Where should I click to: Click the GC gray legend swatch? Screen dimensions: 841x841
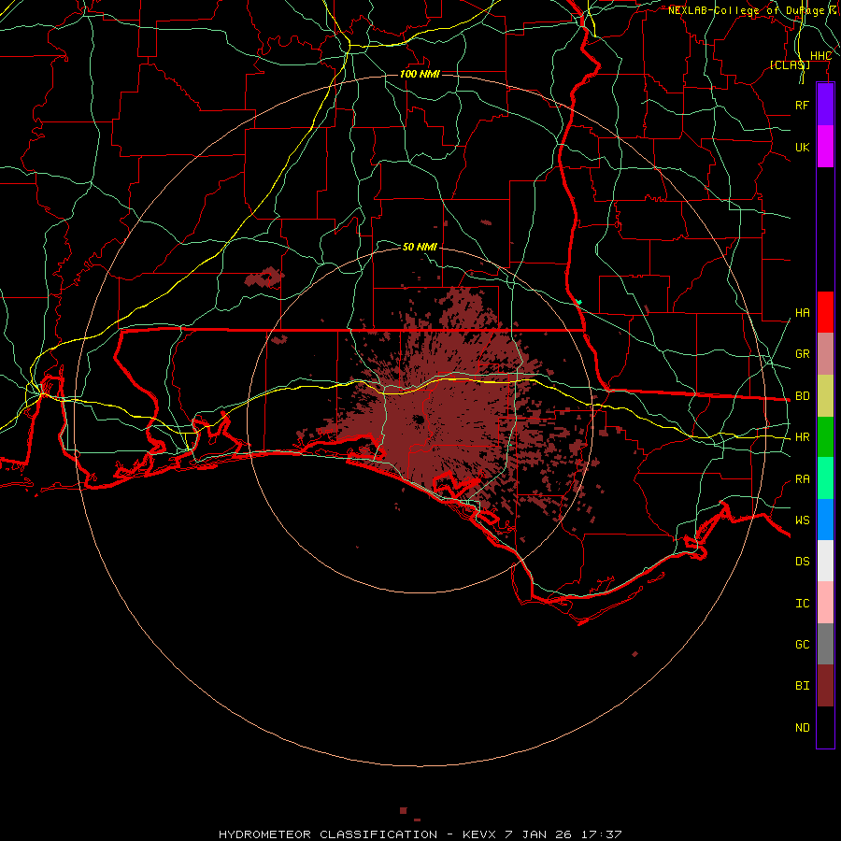825,644
